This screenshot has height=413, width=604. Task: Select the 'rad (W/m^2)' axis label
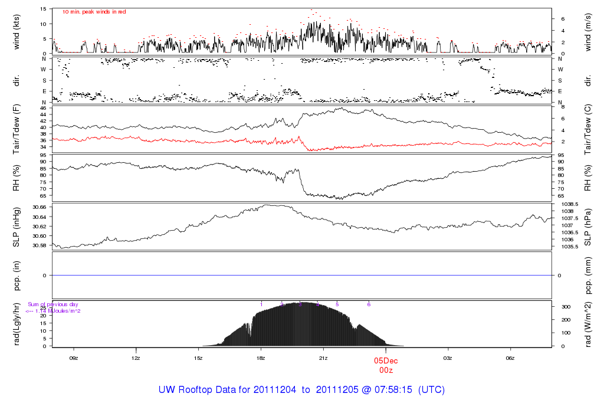[x=588, y=324]
